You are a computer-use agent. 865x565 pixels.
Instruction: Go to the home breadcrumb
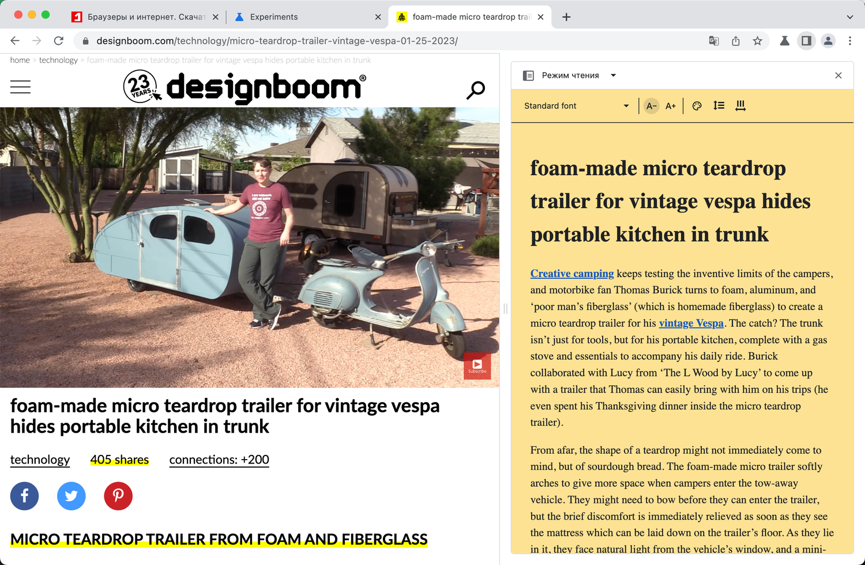tap(20, 60)
